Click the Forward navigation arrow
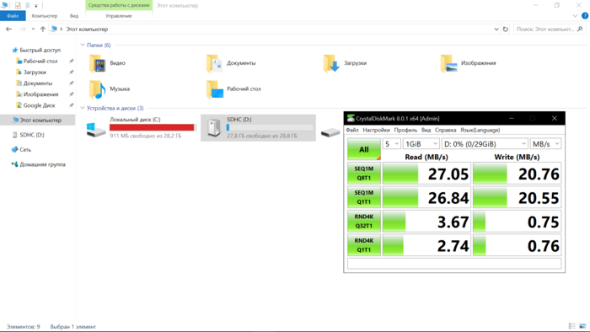The image size is (590, 332). tap(23, 29)
